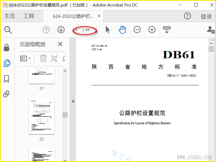Click the text DB 61/T 1624—2022
This screenshot has width=216, height=162.
[181, 76]
